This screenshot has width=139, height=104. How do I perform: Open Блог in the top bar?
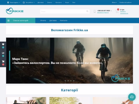tap(74, 3)
